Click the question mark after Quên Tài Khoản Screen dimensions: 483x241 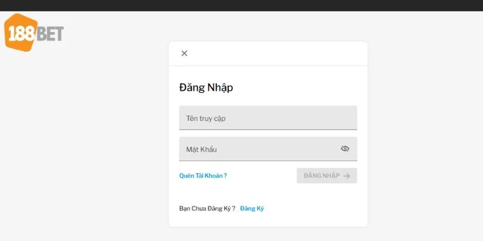(225, 176)
